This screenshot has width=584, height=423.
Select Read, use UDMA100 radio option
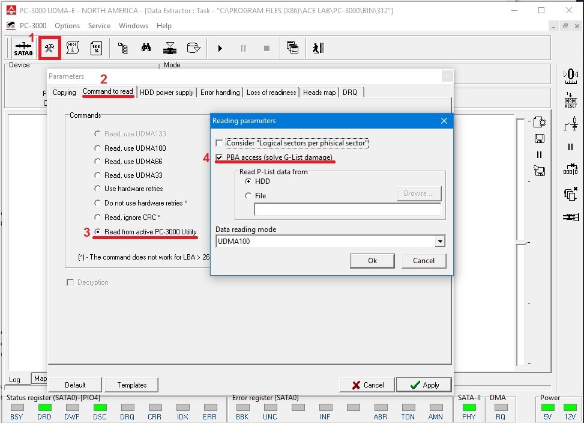point(98,148)
